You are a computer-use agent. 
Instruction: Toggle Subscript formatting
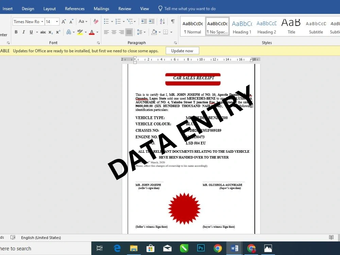51,32
